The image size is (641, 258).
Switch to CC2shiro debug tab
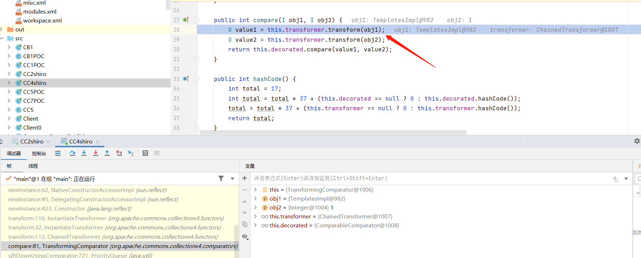(x=32, y=141)
